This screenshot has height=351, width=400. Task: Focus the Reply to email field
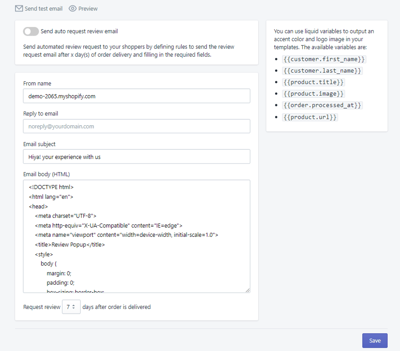coord(136,126)
